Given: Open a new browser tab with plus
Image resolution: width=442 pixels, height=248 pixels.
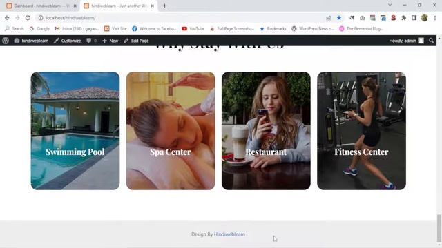Looking at the screenshot, I should click(x=164, y=6).
